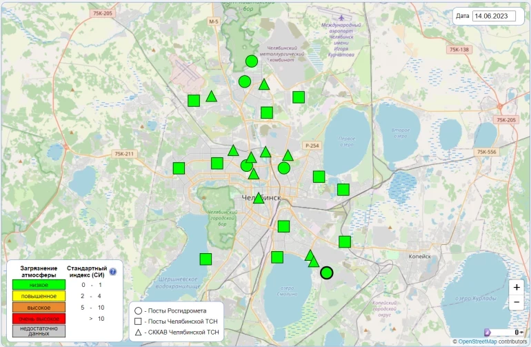
Task: Select the westernmost green square station marker
Action: (x=179, y=168)
